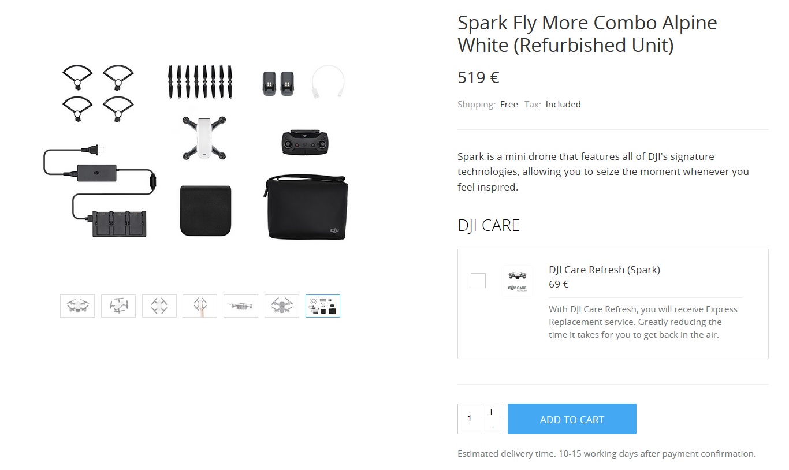This screenshot has height=470, width=789.
Task: Open the side-view flying drone thumbnail
Action: 241,306
